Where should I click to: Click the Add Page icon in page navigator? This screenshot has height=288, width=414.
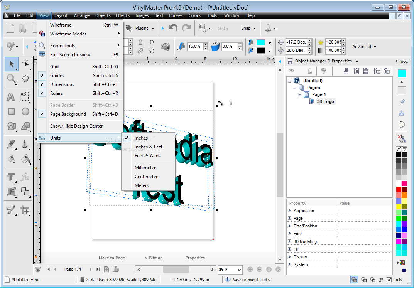click(106, 269)
